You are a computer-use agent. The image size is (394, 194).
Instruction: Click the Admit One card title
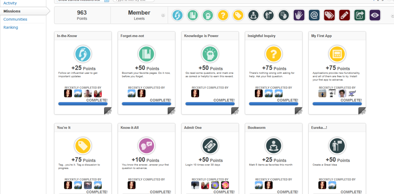(193, 127)
